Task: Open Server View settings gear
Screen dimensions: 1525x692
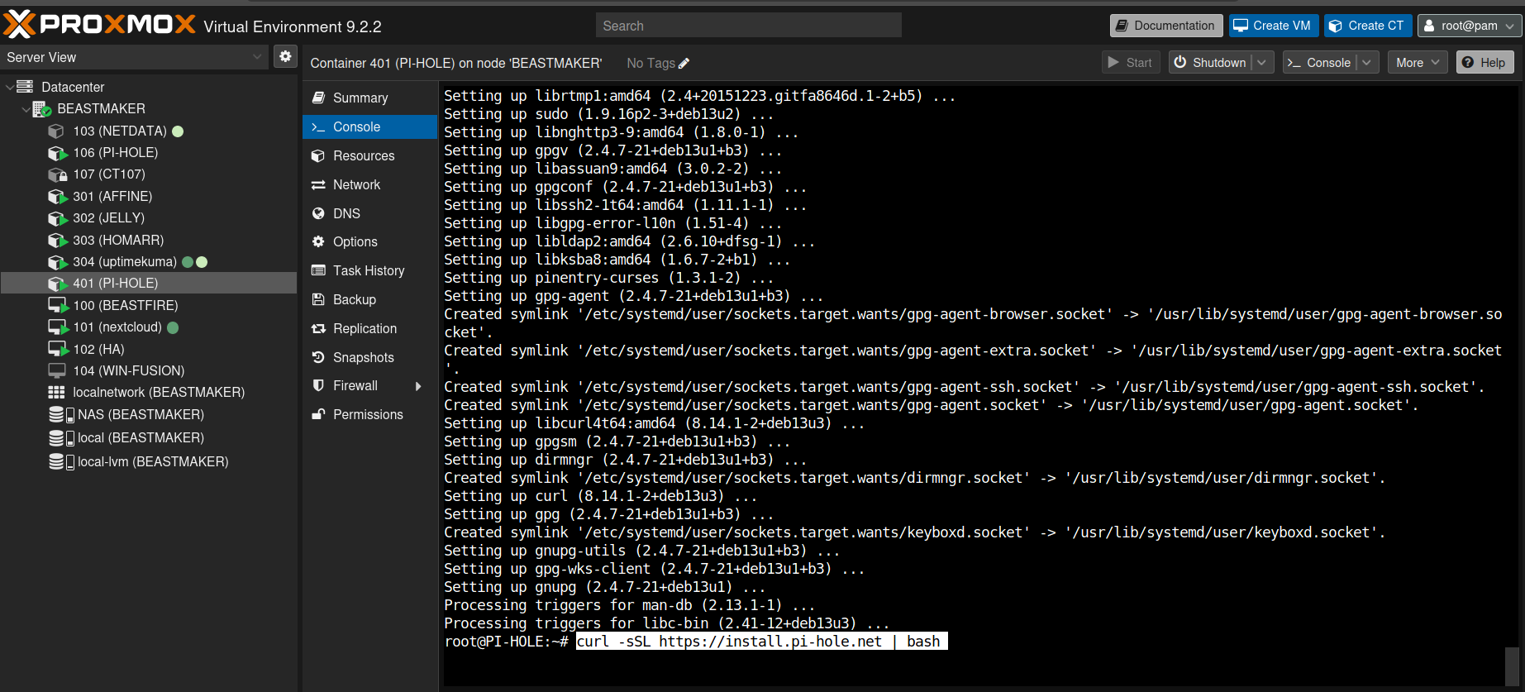Action: point(285,56)
